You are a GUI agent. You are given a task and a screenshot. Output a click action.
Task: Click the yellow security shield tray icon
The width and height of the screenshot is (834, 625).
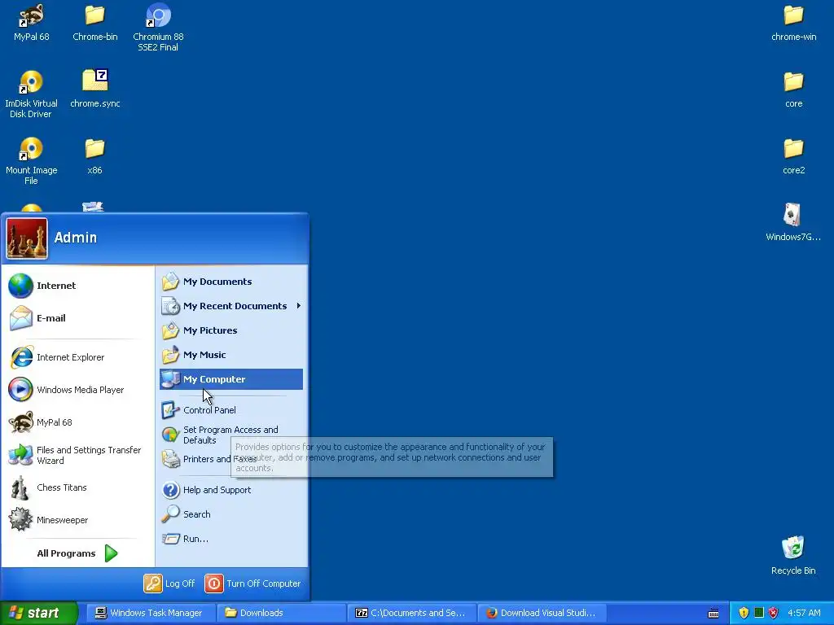(x=744, y=613)
